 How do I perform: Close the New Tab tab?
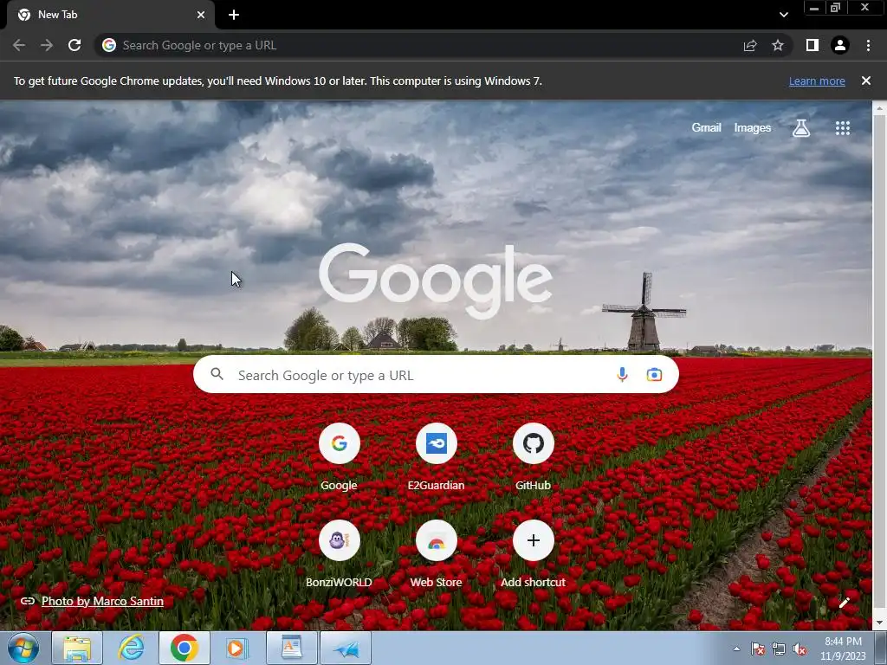[x=201, y=15]
